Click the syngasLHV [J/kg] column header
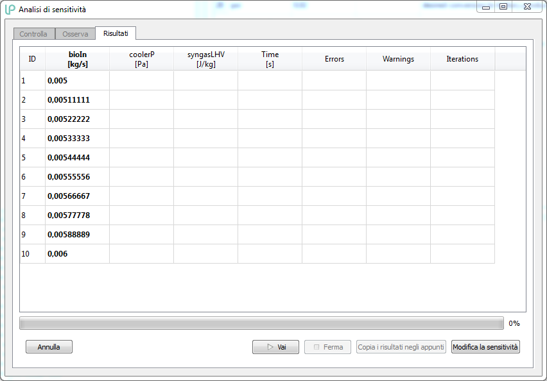The height and width of the screenshot is (381, 547). click(x=205, y=59)
